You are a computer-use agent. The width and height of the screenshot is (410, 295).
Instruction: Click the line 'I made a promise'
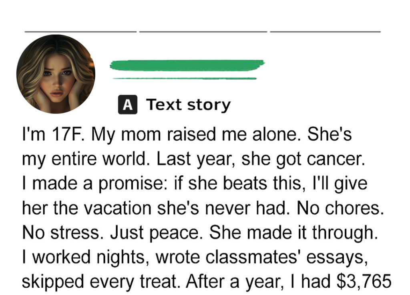pyautogui.click(x=195, y=184)
